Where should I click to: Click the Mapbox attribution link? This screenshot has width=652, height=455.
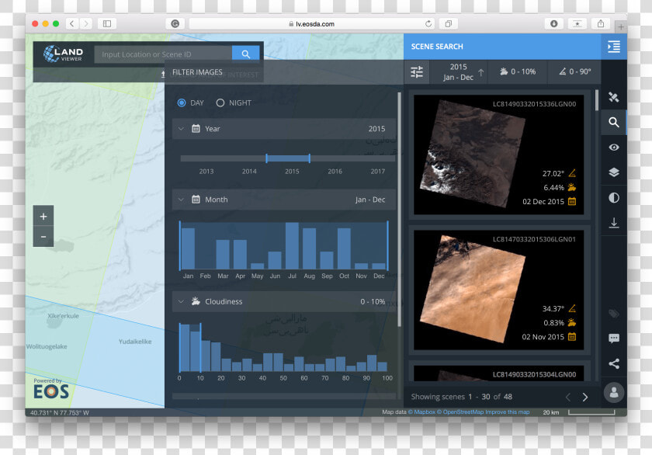421,412
